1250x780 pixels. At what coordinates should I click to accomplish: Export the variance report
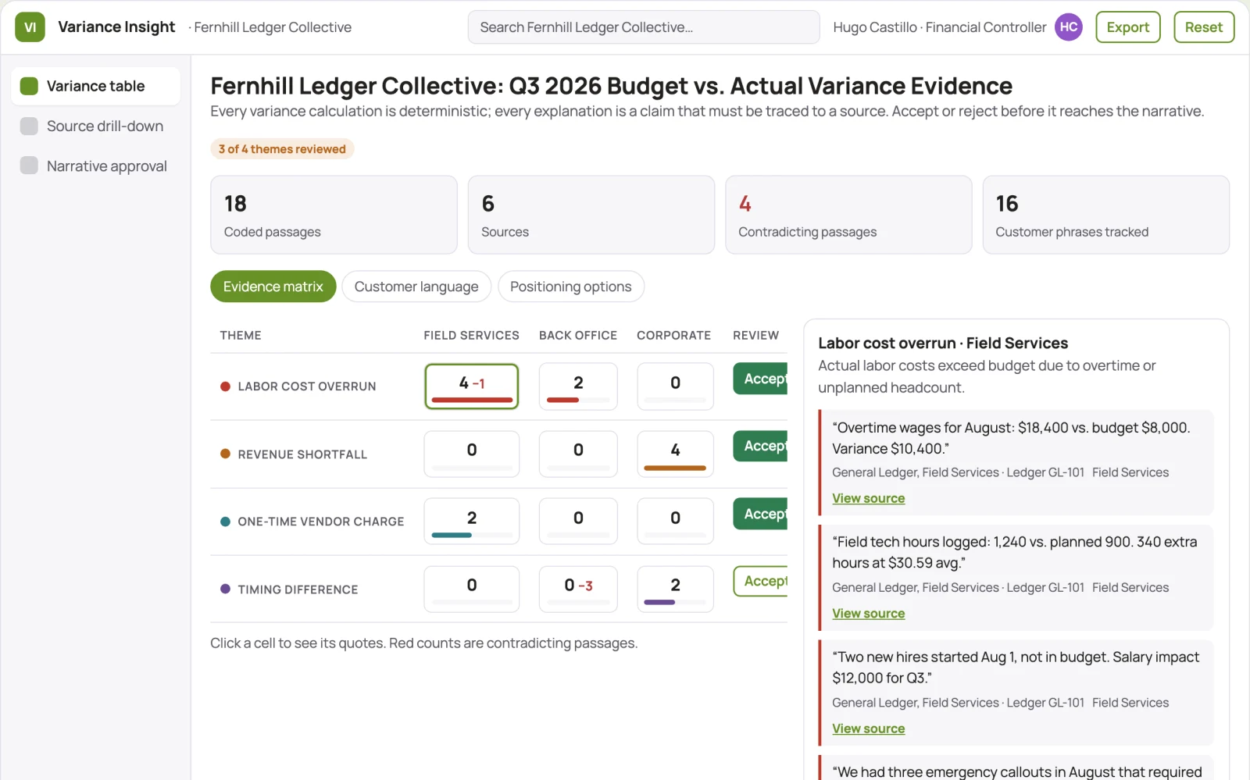(x=1127, y=27)
